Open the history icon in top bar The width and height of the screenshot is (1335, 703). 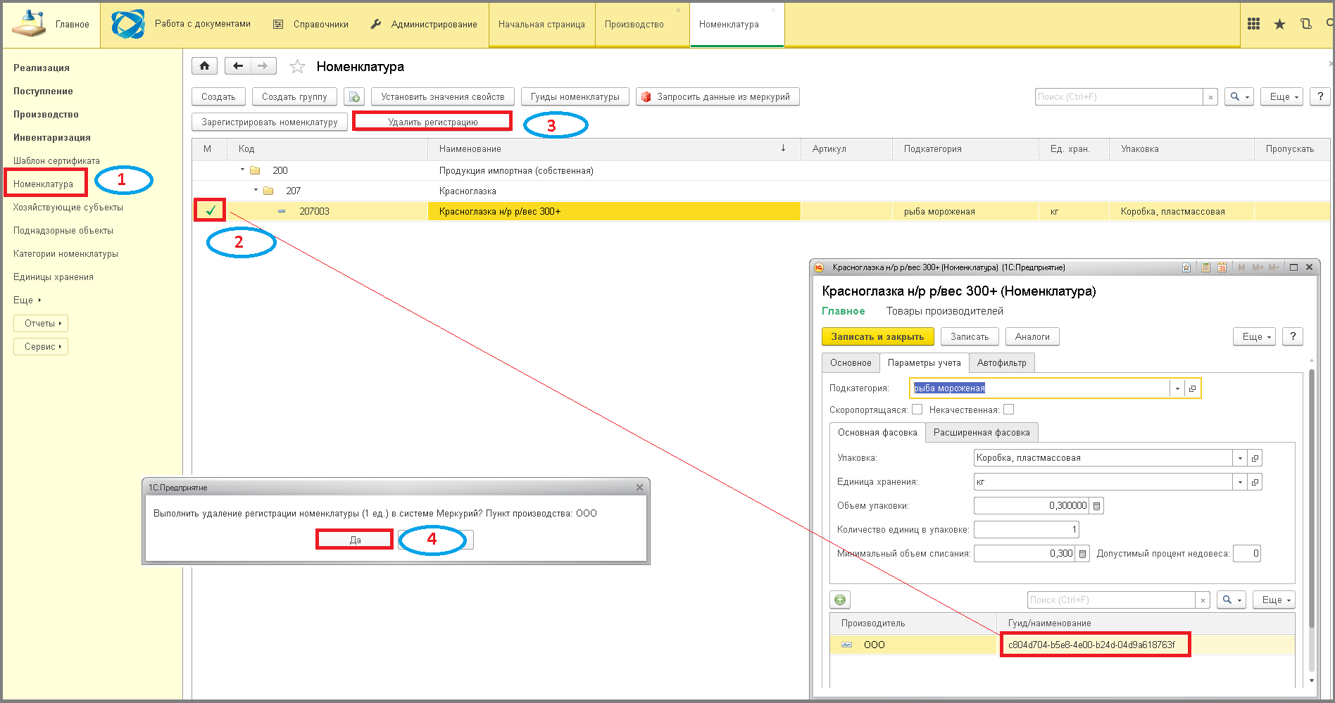click(1305, 24)
